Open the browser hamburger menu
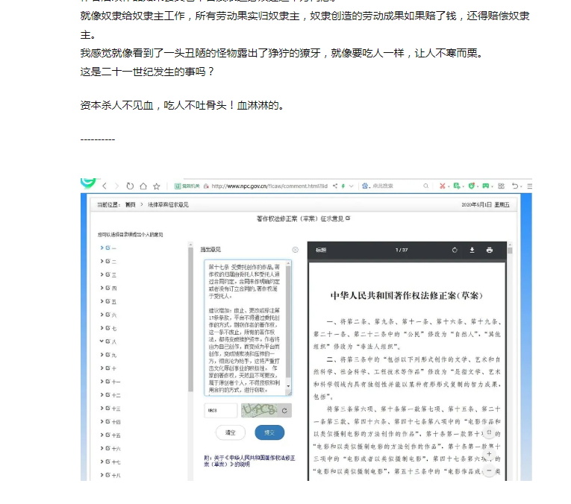Image resolution: width=571 pixels, height=504 pixels. [x=529, y=186]
